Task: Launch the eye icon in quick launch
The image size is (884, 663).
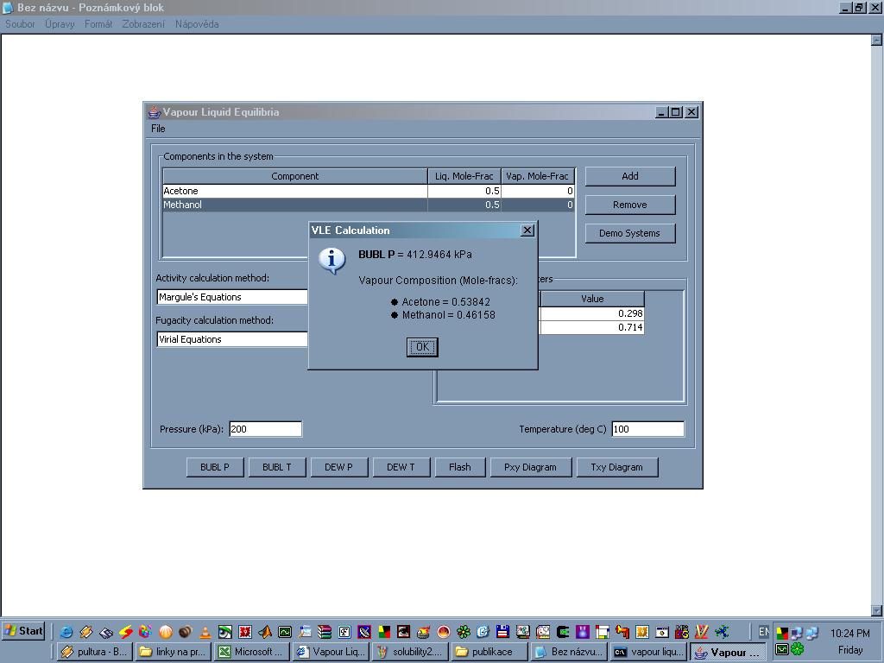Action: coord(225,631)
